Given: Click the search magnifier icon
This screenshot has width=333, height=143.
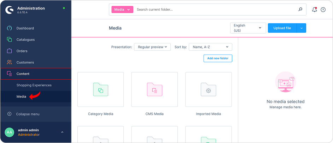Looking at the screenshot, I should click(x=300, y=10).
